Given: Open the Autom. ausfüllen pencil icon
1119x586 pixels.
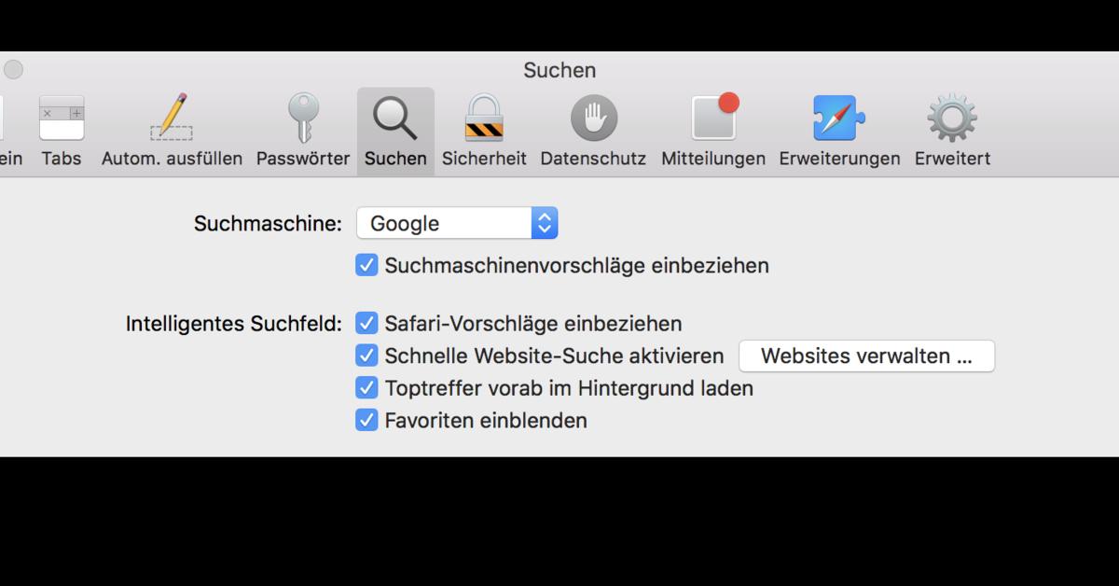Looking at the screenshot, I should 172,117.
